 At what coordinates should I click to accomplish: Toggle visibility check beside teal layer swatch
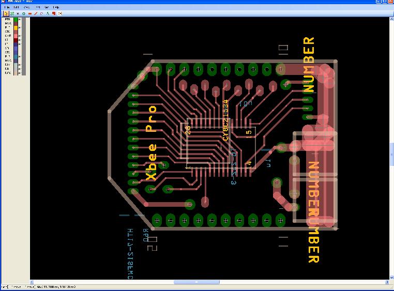pyautogui.click(x=20, y=56)
